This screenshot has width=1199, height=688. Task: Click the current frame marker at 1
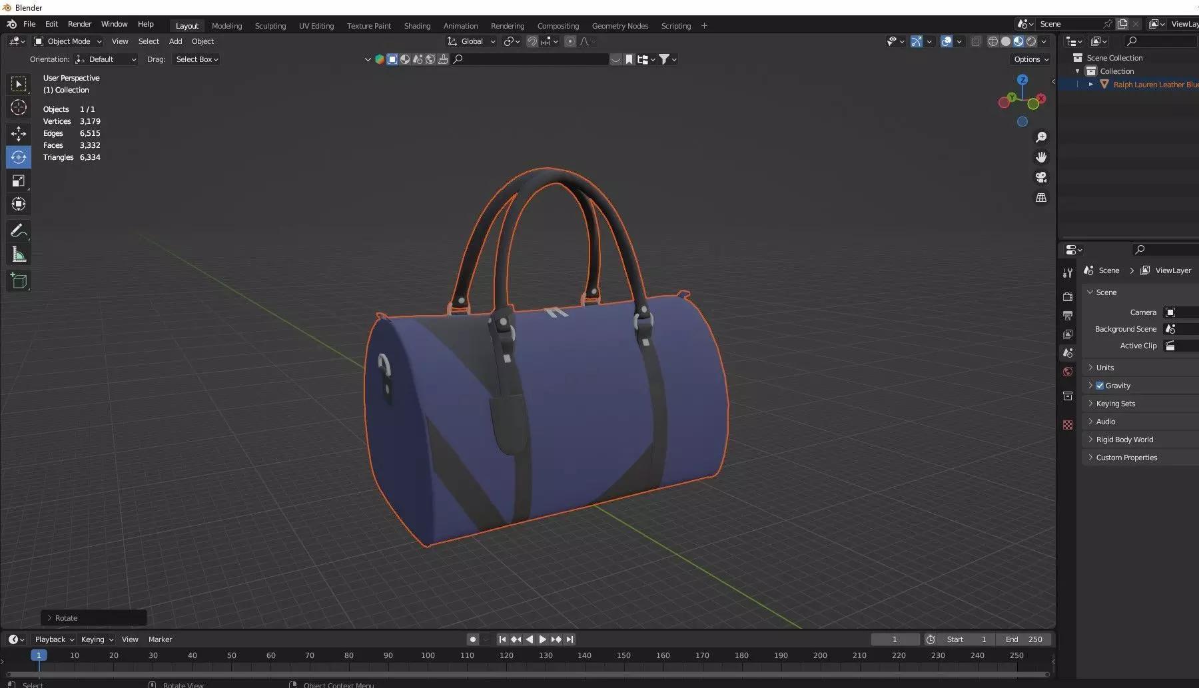[x=39, y=655]
